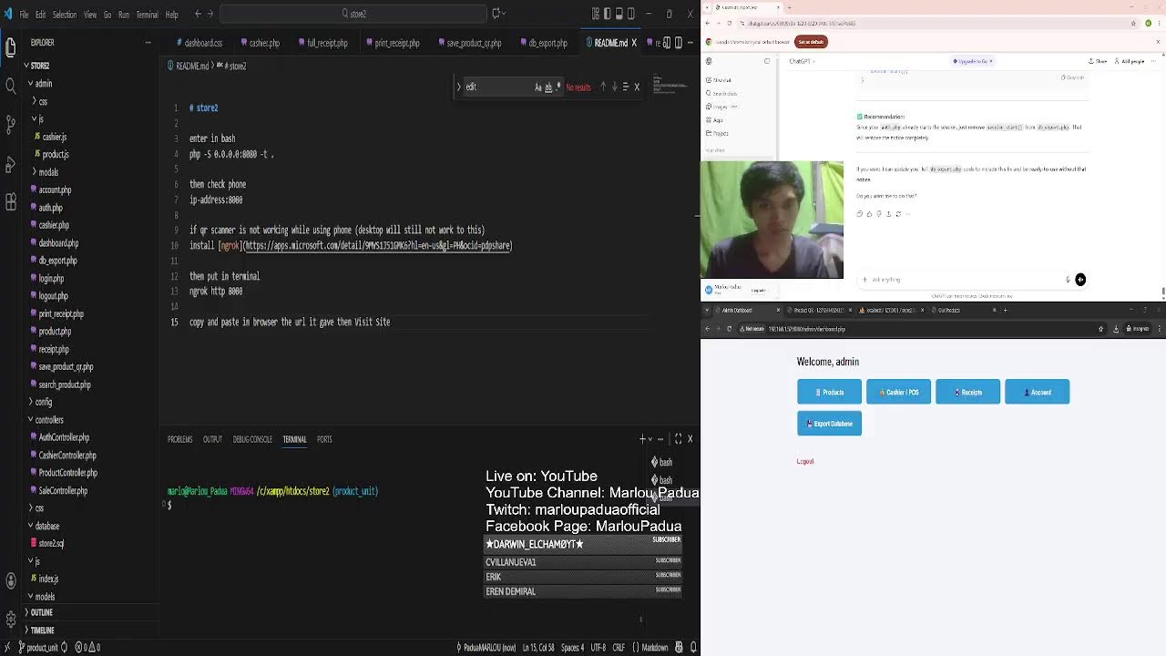
Task: Open the remote window indicator in status bar
Action: (x=7, y=648)
